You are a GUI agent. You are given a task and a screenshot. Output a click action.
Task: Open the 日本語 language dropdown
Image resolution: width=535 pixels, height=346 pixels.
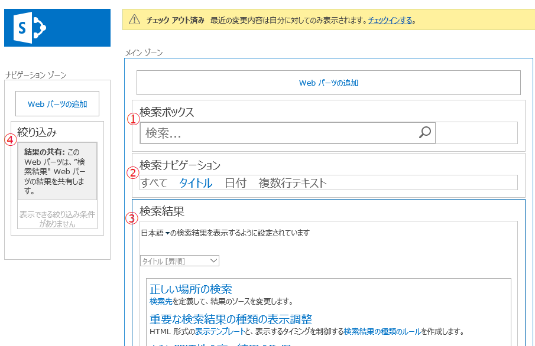[156, 233]
